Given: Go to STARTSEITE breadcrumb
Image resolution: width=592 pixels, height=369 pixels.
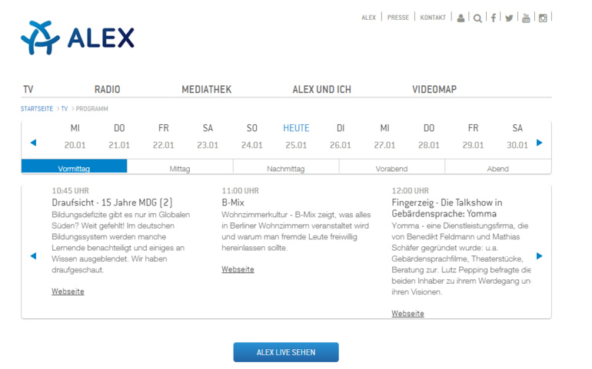Looking at the screenshot, I should point(37,109).
